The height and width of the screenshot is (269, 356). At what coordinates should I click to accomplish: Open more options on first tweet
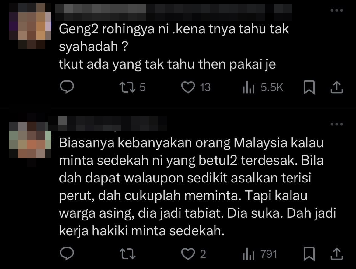pyautogui.click(x=337, y=10)
